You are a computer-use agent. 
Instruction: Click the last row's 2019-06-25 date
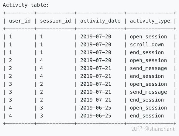[x=96, y=116]
